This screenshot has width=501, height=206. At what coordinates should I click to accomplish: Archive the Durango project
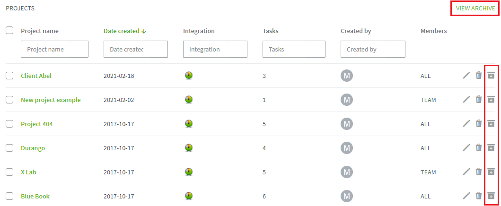pyautogui.click(x=491, y=147)
